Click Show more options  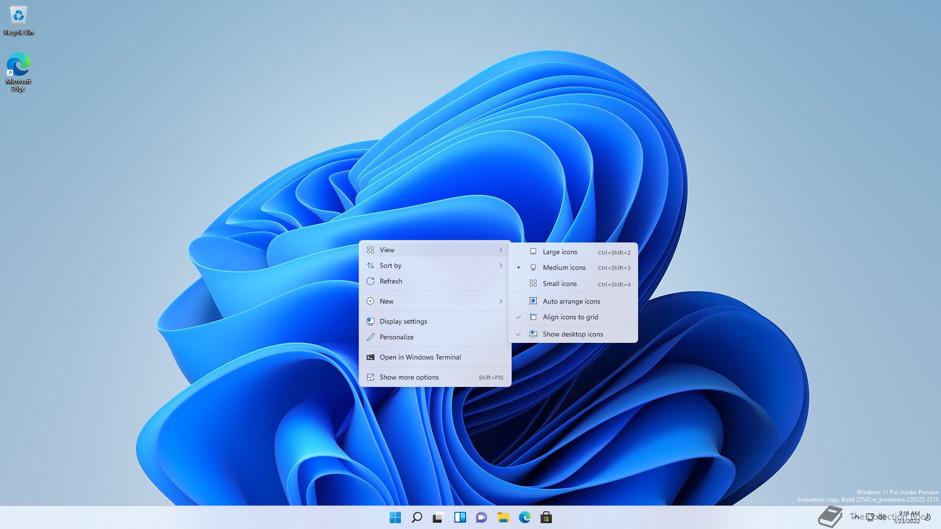pos(435,377)
